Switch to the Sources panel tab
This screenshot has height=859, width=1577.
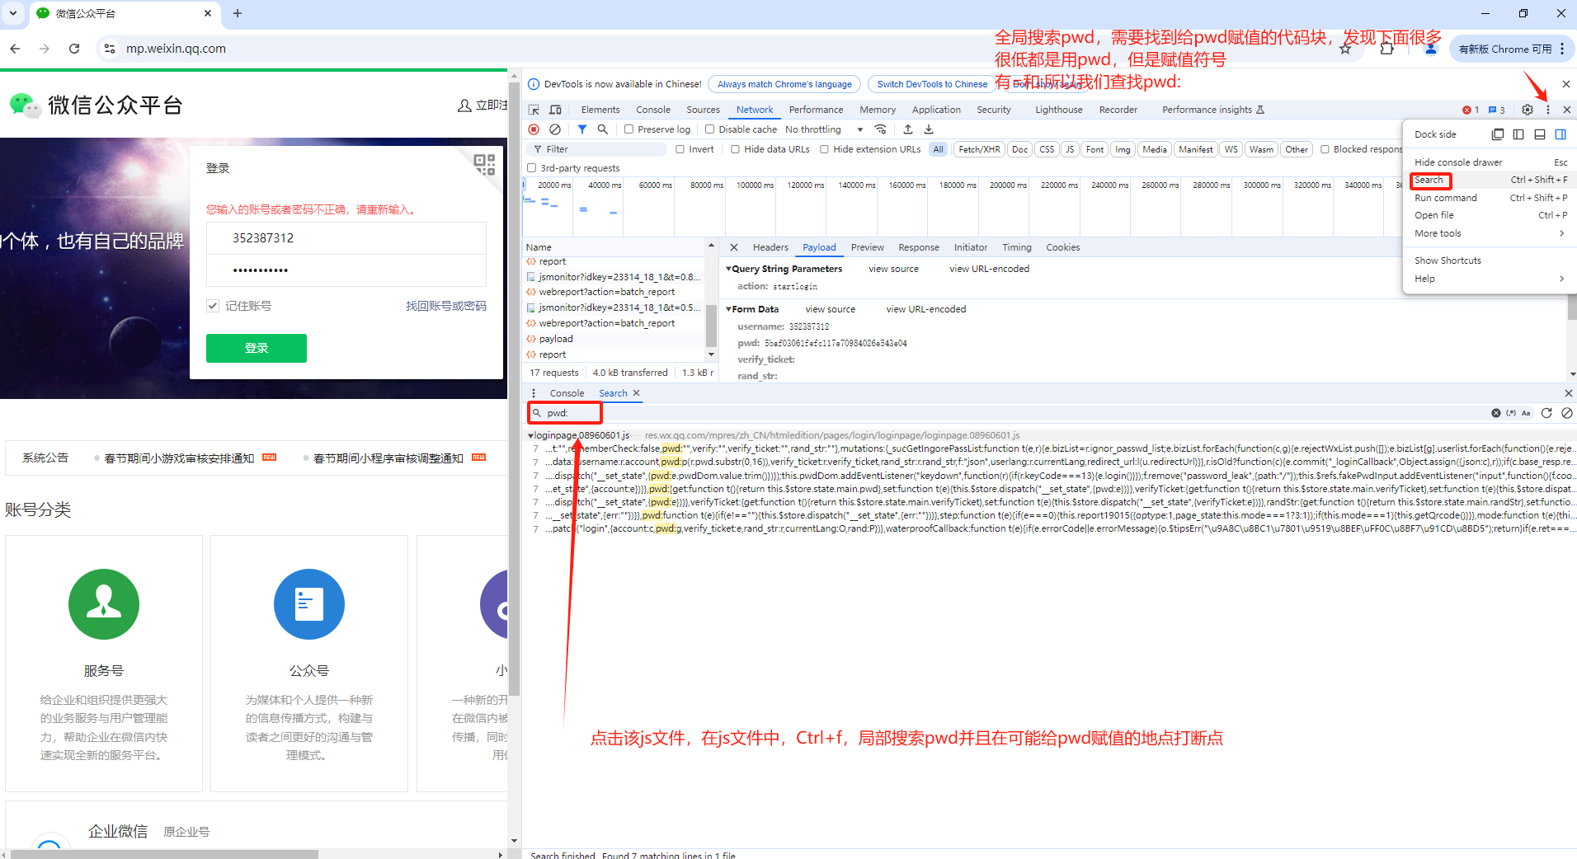tap(703, 110)
